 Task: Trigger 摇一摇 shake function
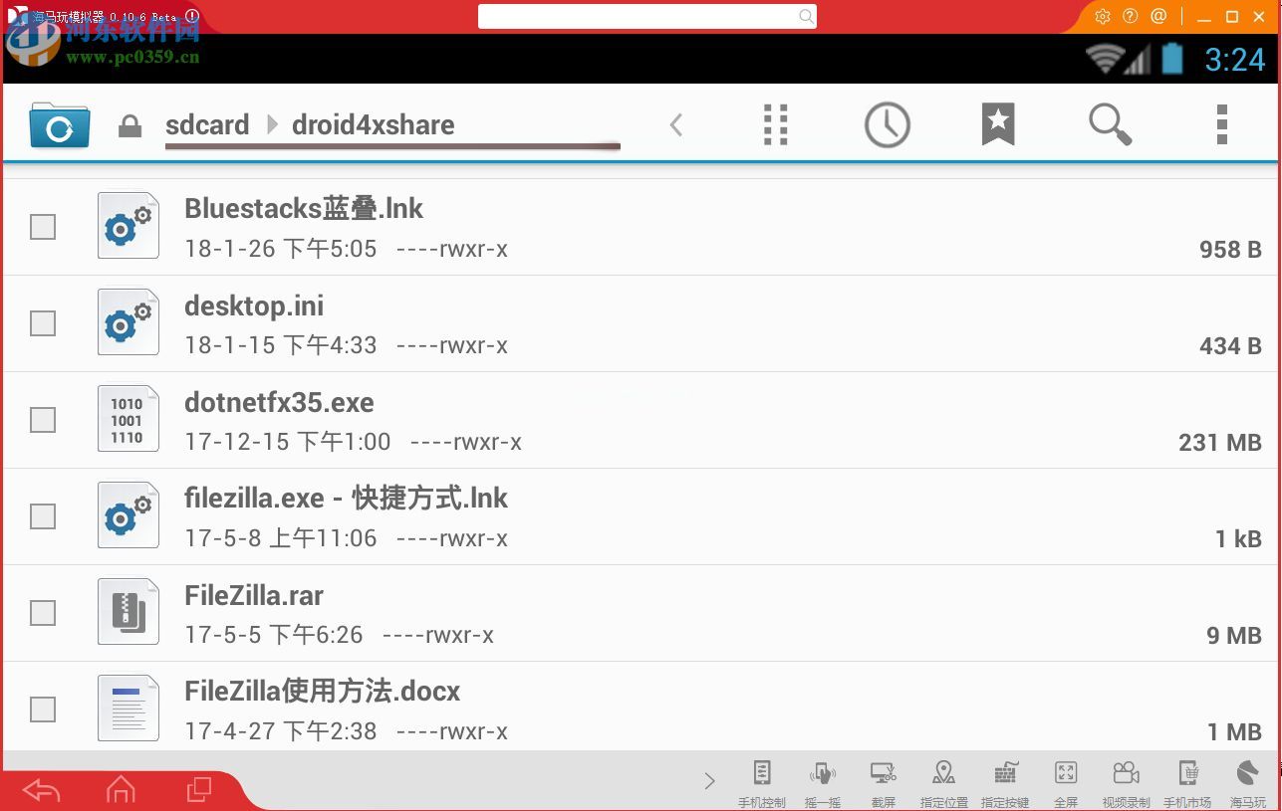[822, 784]
